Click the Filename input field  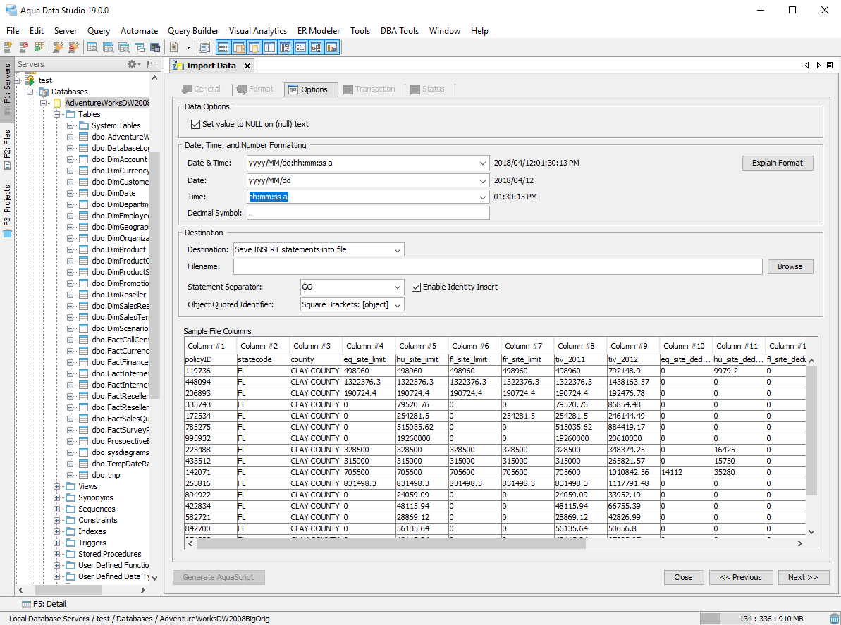pos(498,266)
